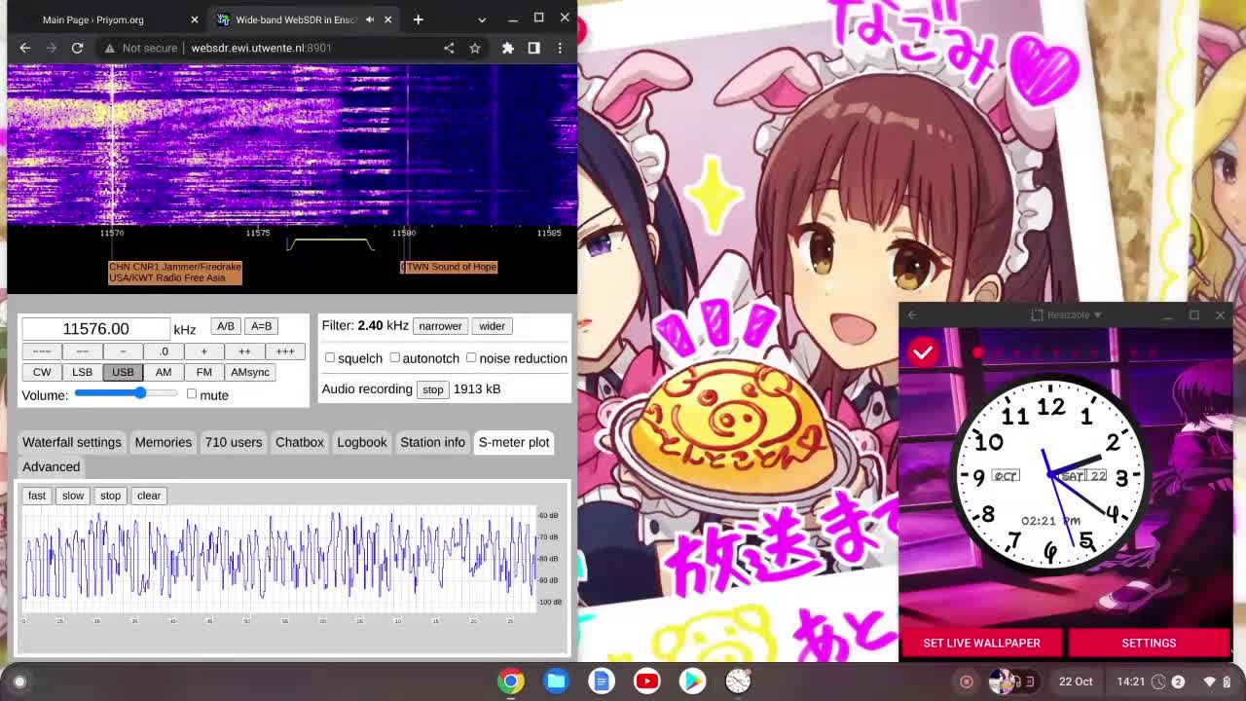This screenshot has width=1246, height=701.
Task: Share this page using address bar icon
Action: click(x=449, y=48)
